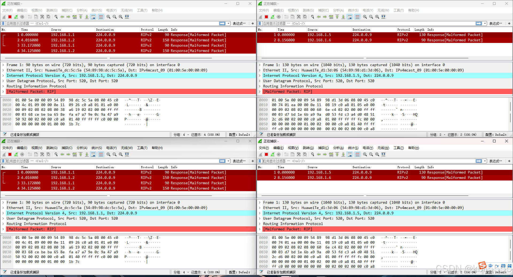Open the display filter bookmark menu
513x277 pixels.
coord(3,23)
